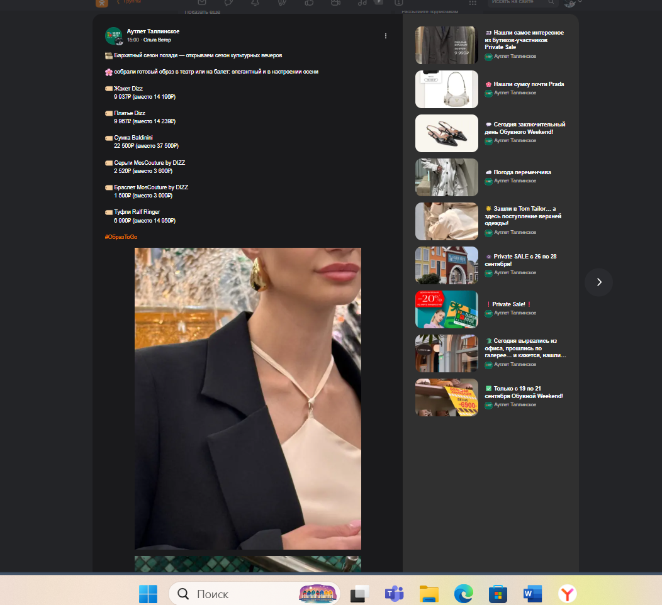Image resolution: width=662 pixels, height=605 pixels.
Task: Open post 'Сегодня вырвались из офиса…'
Action: [525, 348]
